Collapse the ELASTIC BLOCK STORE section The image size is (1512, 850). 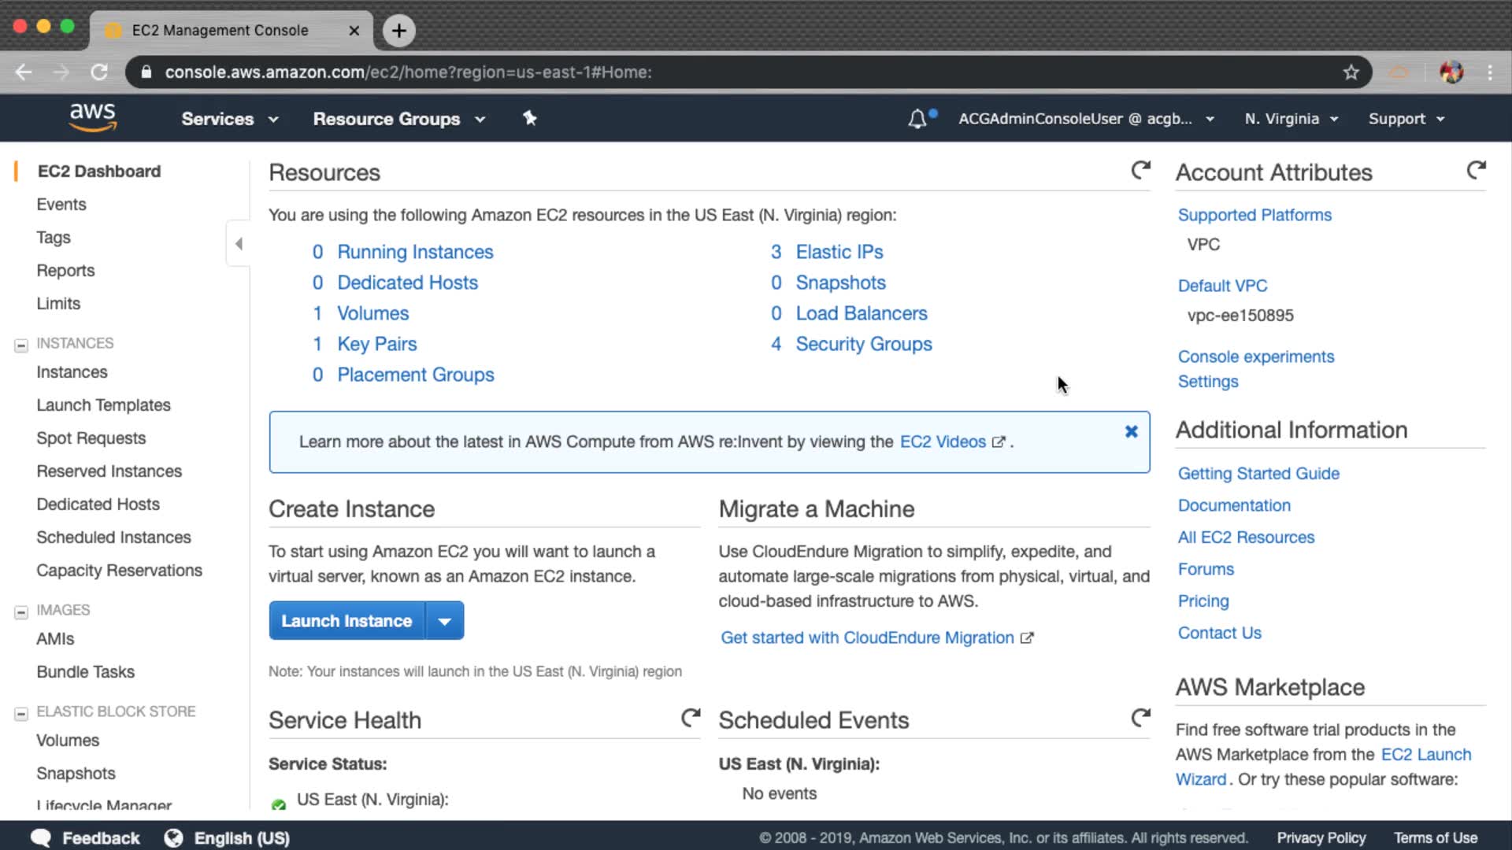(21, 713)
